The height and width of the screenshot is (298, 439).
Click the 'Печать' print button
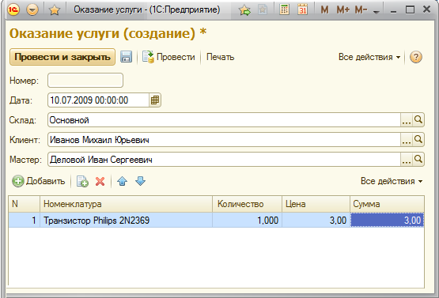[220, 57]
